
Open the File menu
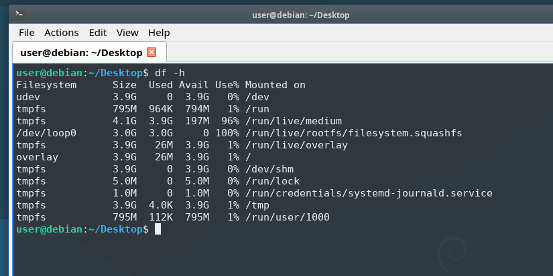(x=27, y=33)
